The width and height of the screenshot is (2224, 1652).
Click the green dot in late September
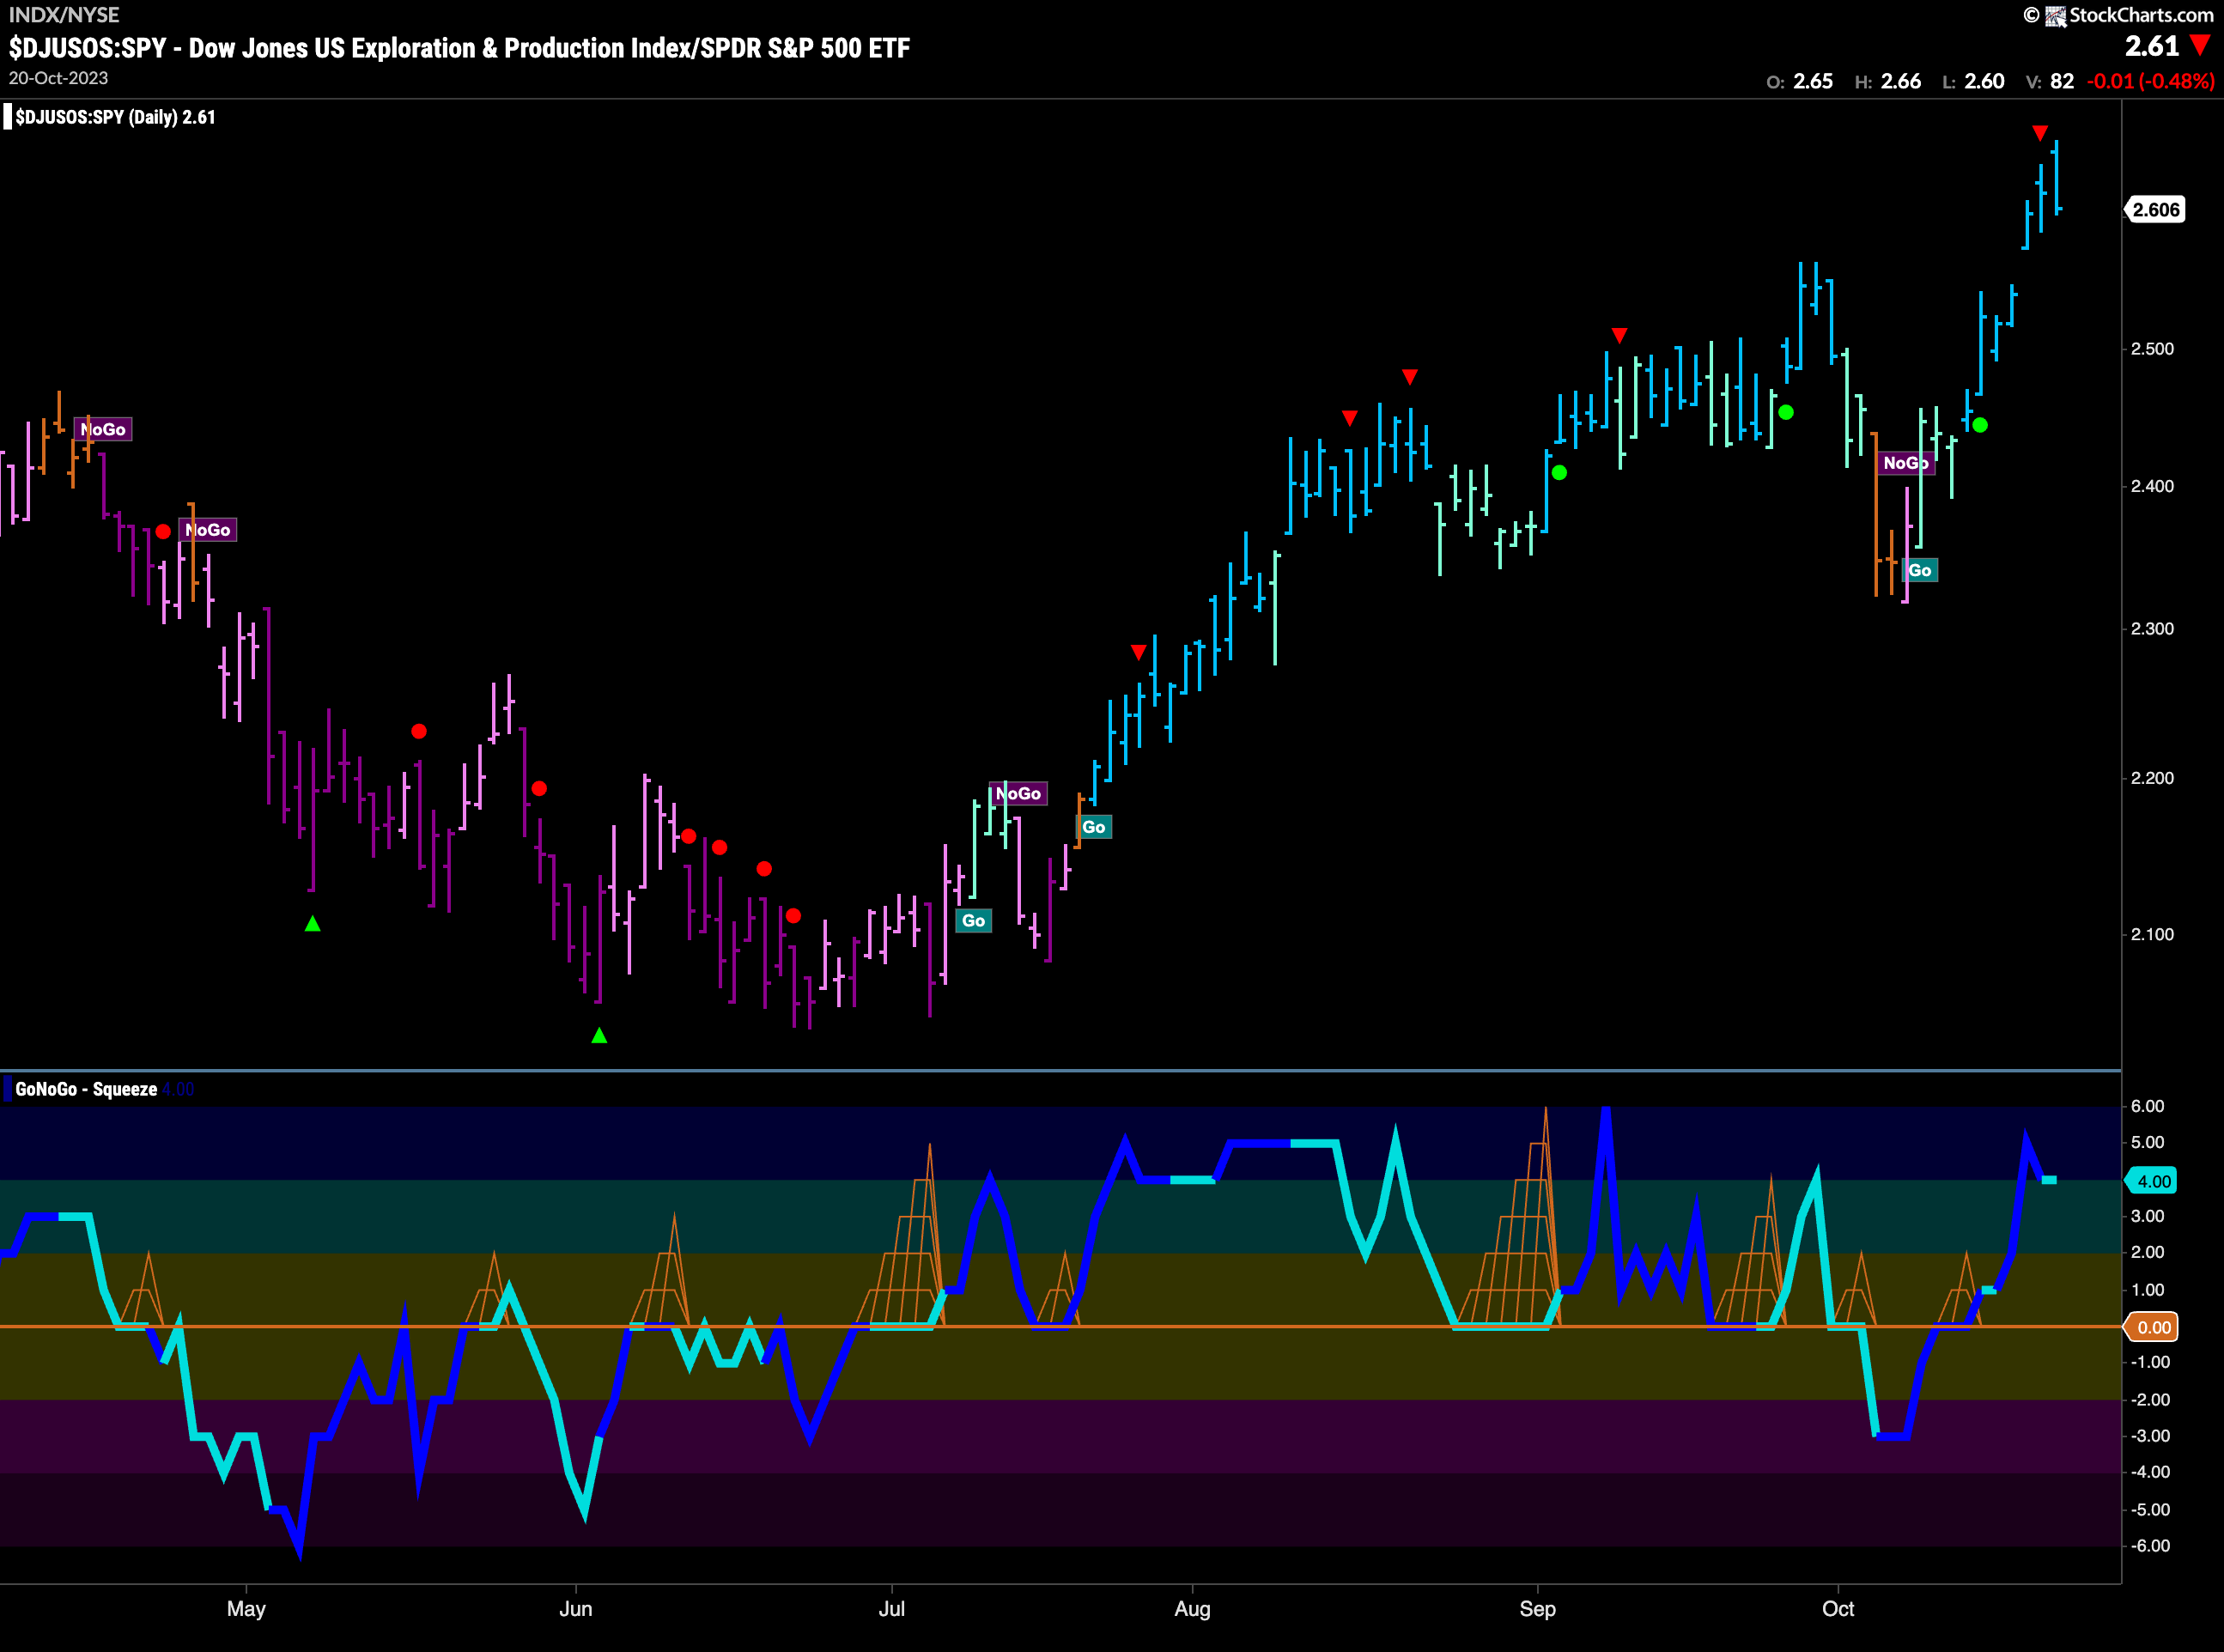(x=1786, y=412)
